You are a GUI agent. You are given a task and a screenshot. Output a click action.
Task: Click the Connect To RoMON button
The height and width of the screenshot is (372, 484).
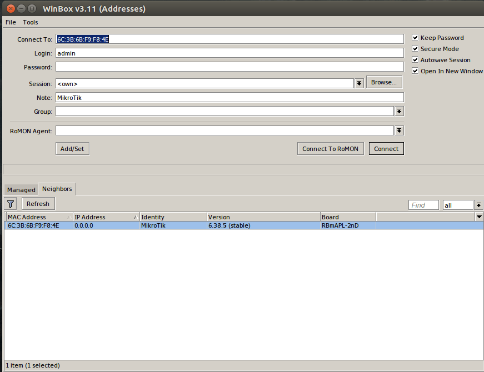(x=331, y=149)
